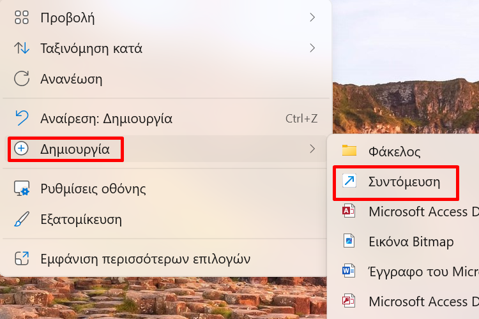Click the plus circle icon for Δημιουργία
This screenshot has height=319, width=479.
(x=21, y=149)
